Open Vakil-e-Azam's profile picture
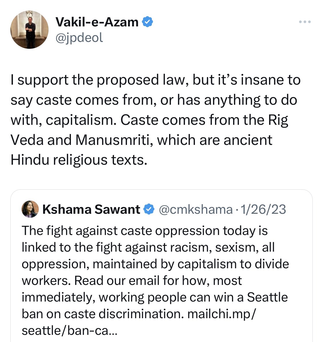 [29, 30]
